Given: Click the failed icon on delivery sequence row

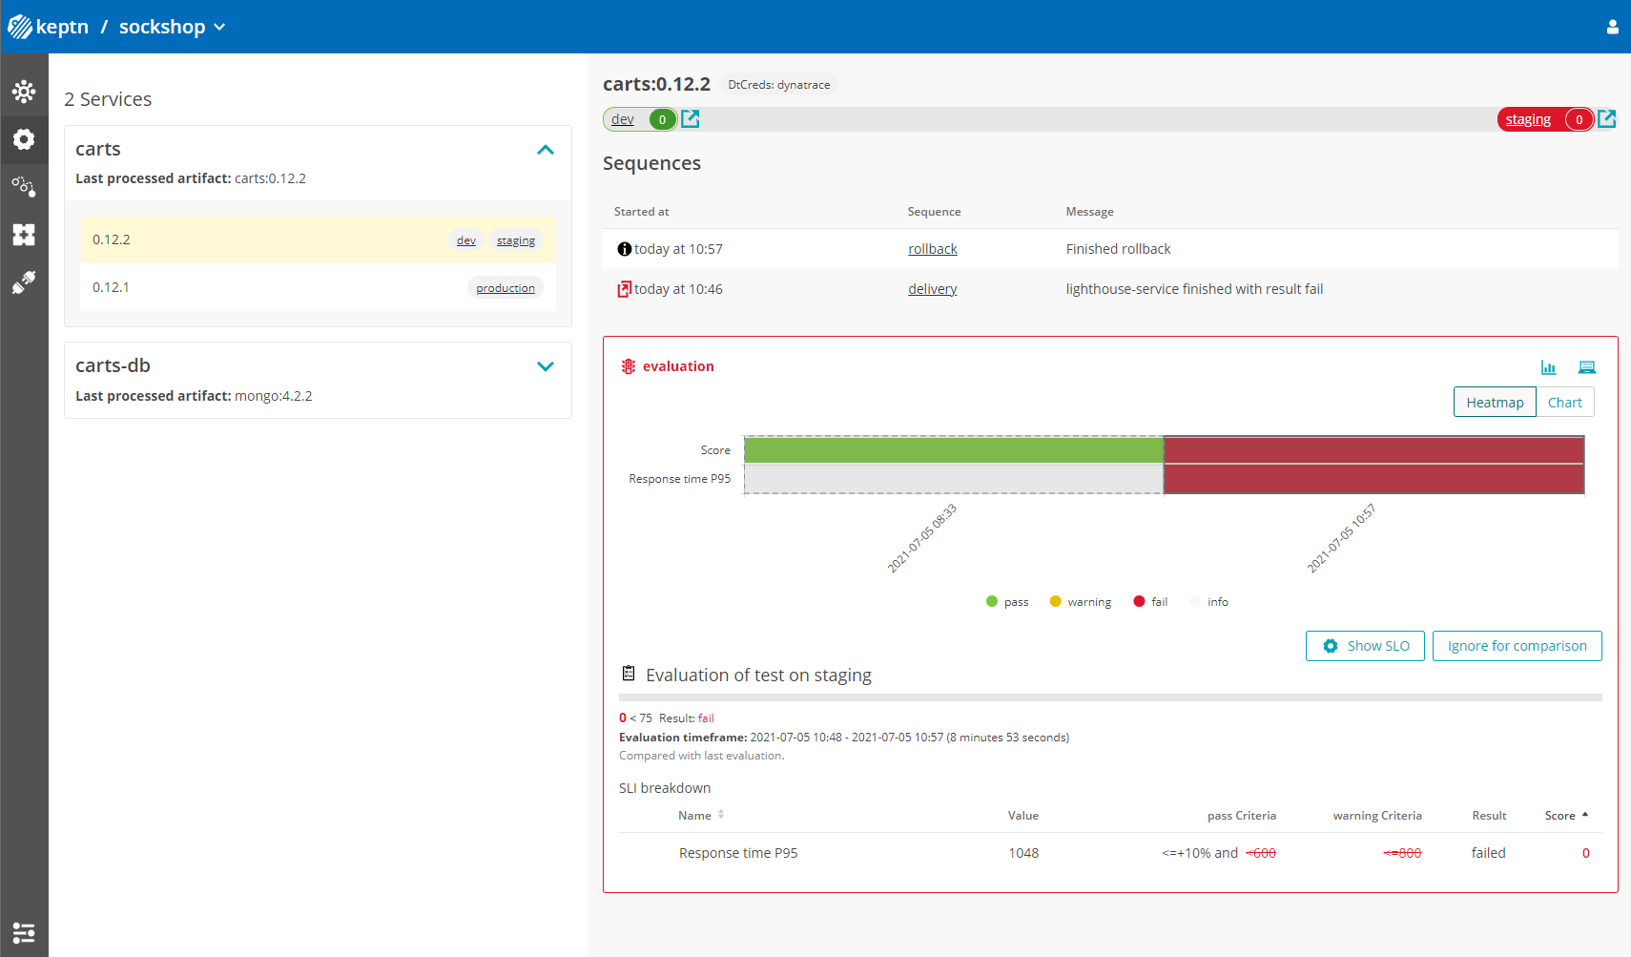Looking at the screenshot, I should coord(625,289).
